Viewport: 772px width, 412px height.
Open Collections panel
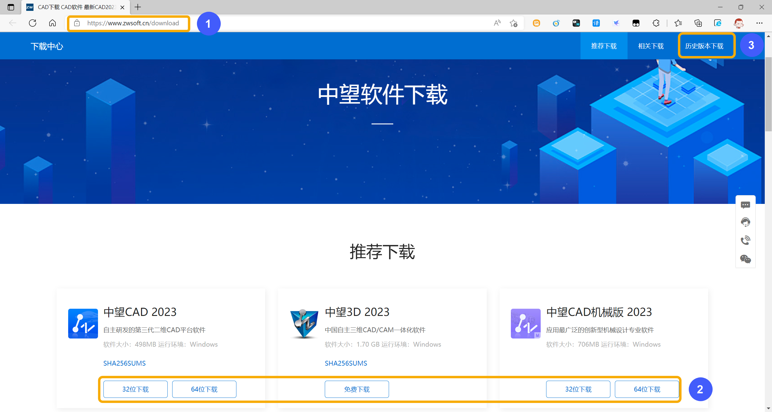click(698, 23)
